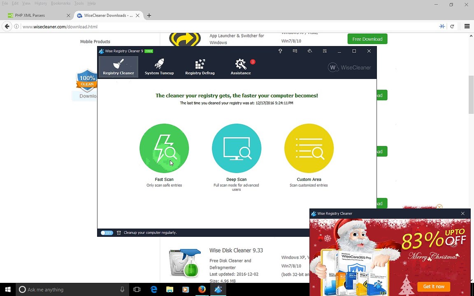Viewport: 474px width, 296px height.
Task: Click the Get it now button
Action: point(434,287)
